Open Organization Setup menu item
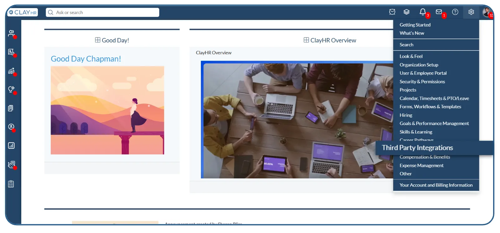500x233 pixels. [419, 65]
